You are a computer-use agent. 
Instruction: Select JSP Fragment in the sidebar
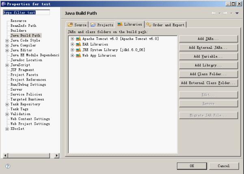pyautogui.click(x=22, y=70)
